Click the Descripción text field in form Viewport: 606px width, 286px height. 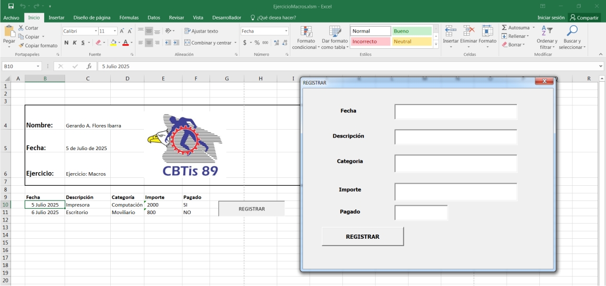pyautogui.click(x=455, y=137)
